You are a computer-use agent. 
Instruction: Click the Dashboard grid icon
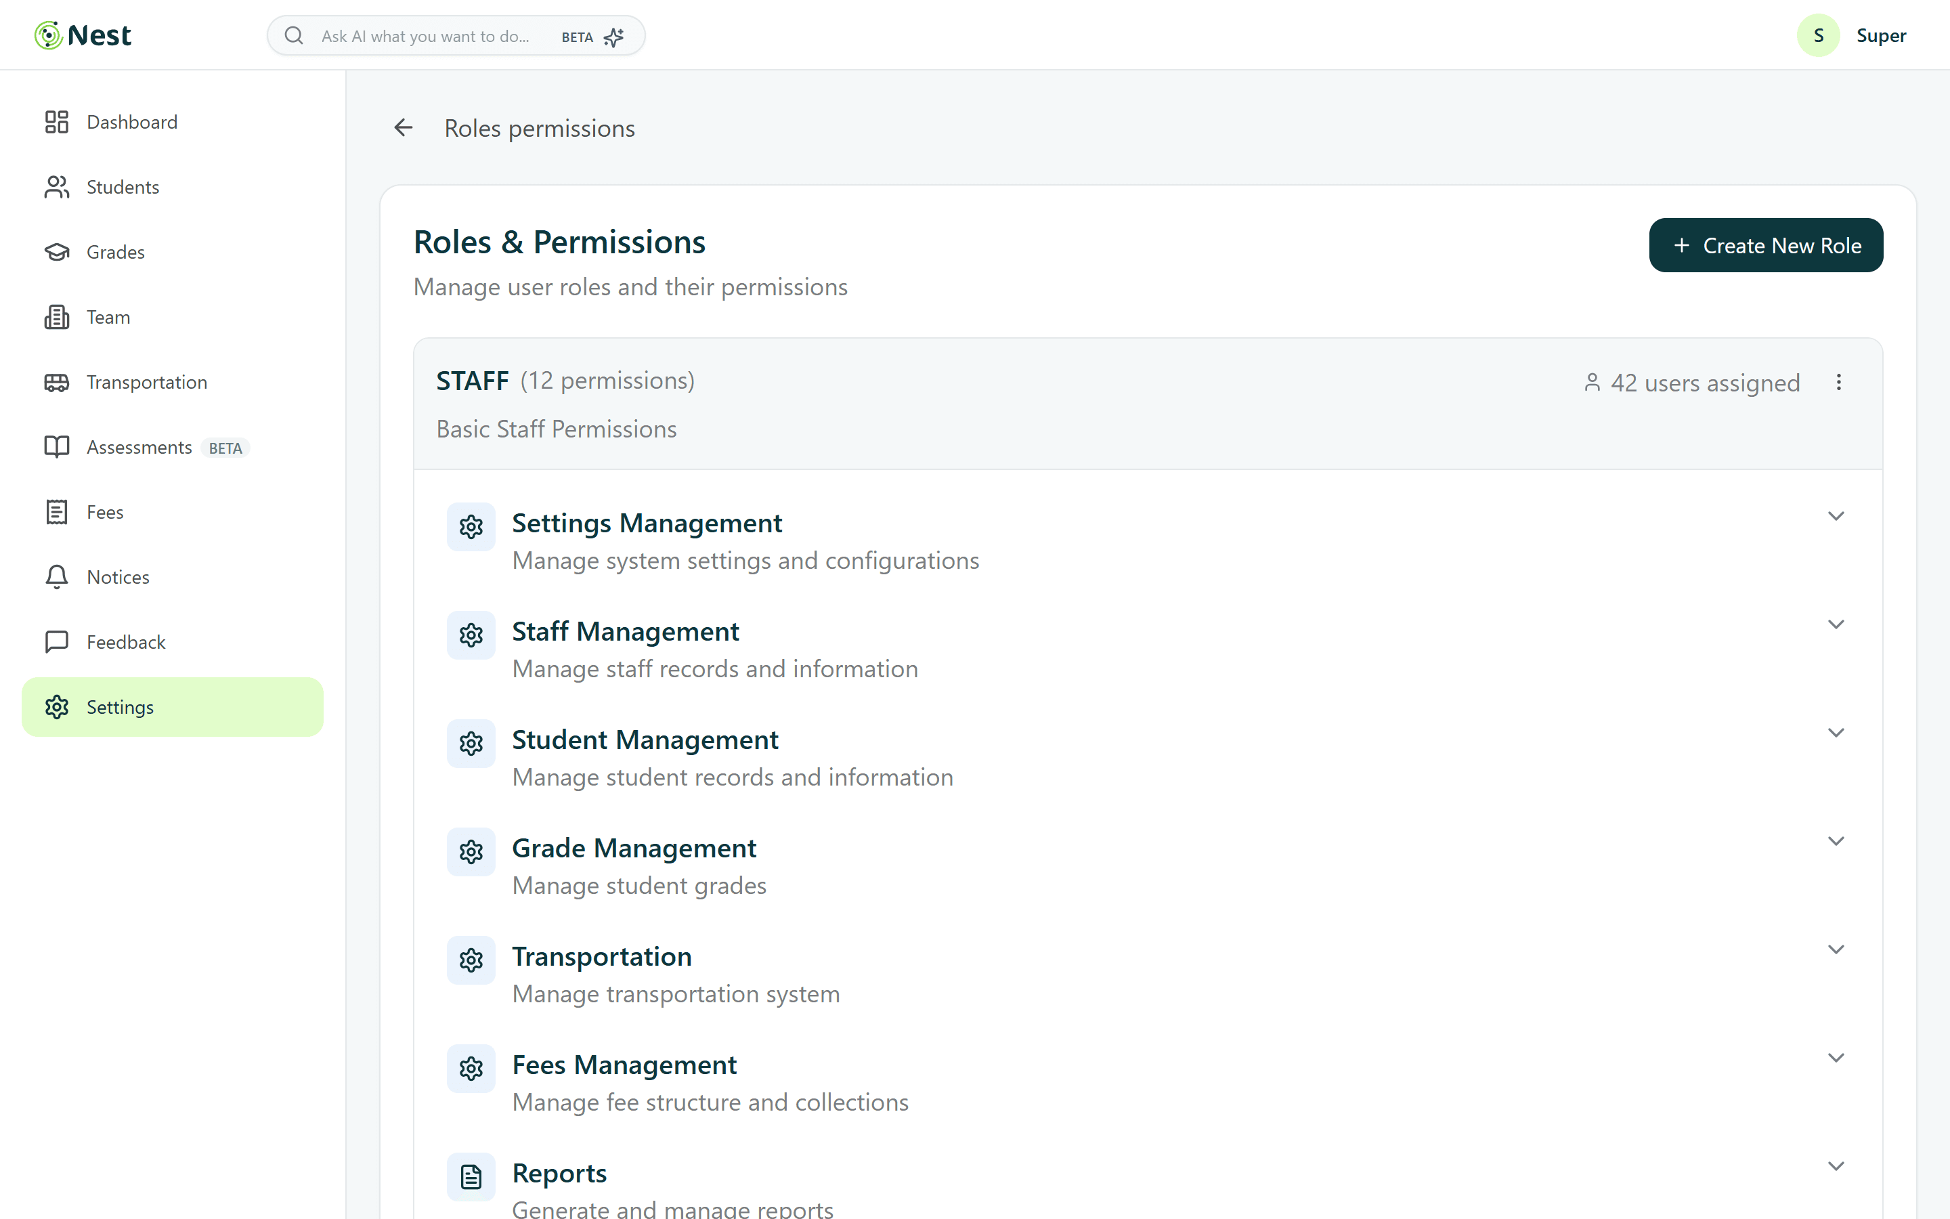click(56, 122)
